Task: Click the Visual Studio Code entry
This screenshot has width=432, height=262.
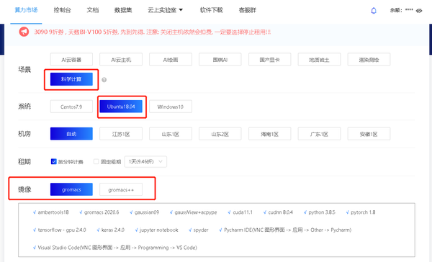Action: [115, 248]
